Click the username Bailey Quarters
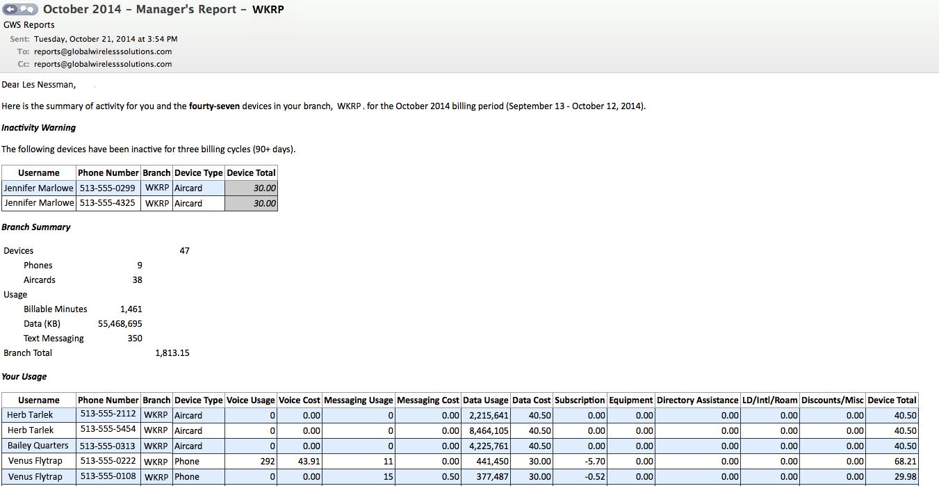 pos(38,446)
